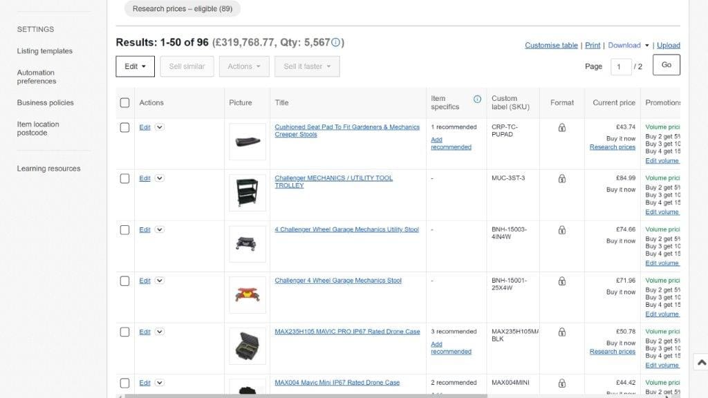
Task: Click Edit link for MAVIC PRO Drone Case
Action: (x=145, y=332)
